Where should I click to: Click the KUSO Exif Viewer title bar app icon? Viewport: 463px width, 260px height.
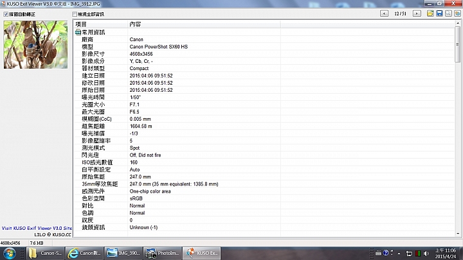pyautogui.click(x=3, y=4)
